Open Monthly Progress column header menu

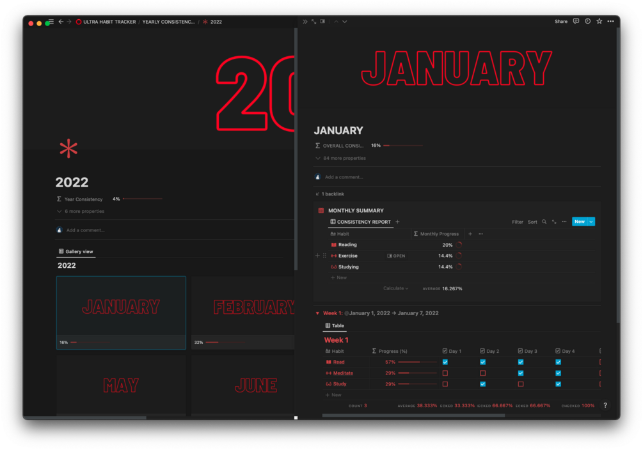coord(436,233)
